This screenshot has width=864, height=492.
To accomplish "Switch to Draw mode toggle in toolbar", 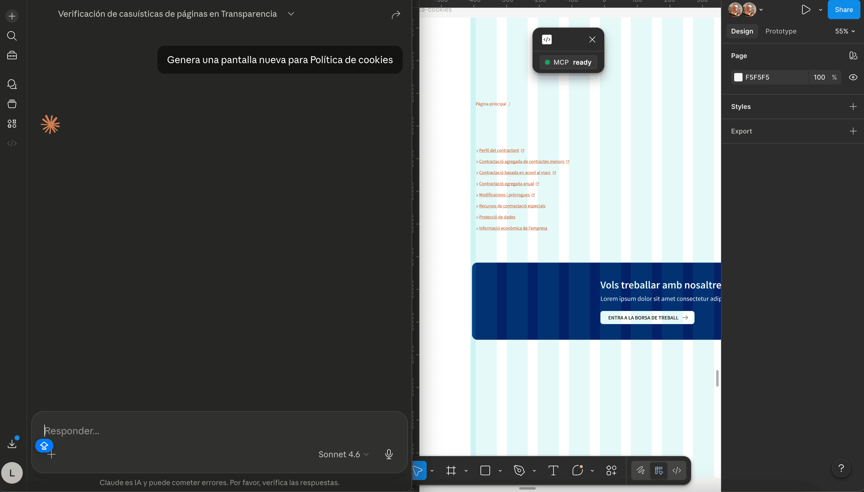I will point(641,470).
